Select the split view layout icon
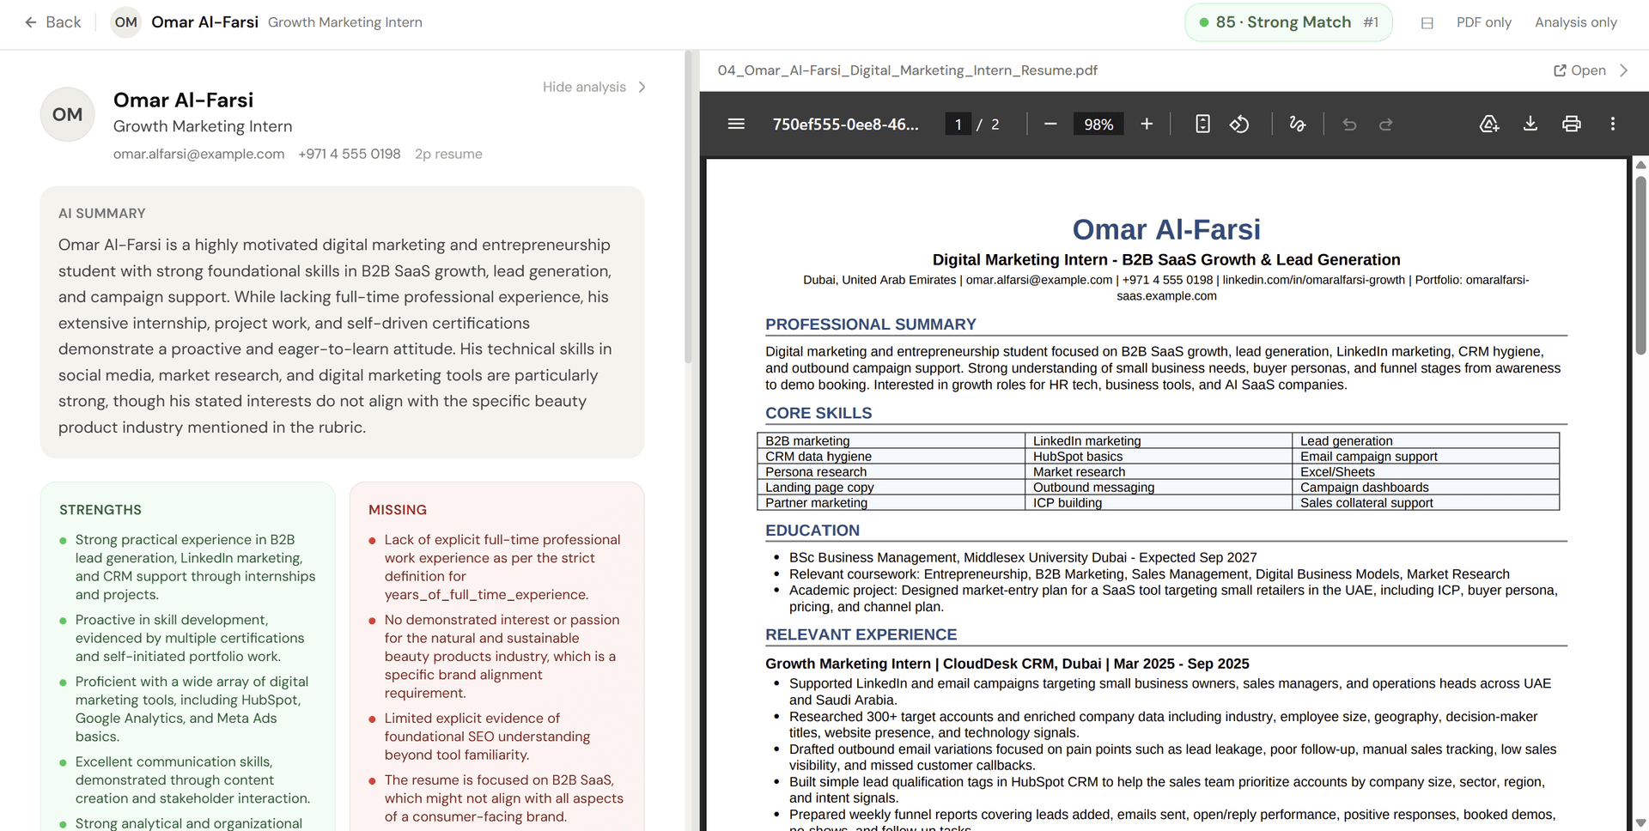 click(1427, 23)
